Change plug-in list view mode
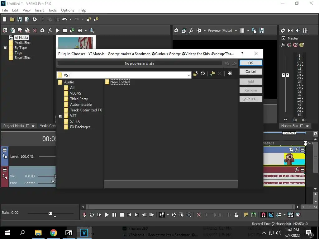The height and width of the screenshot is (239, 319). 230,73
